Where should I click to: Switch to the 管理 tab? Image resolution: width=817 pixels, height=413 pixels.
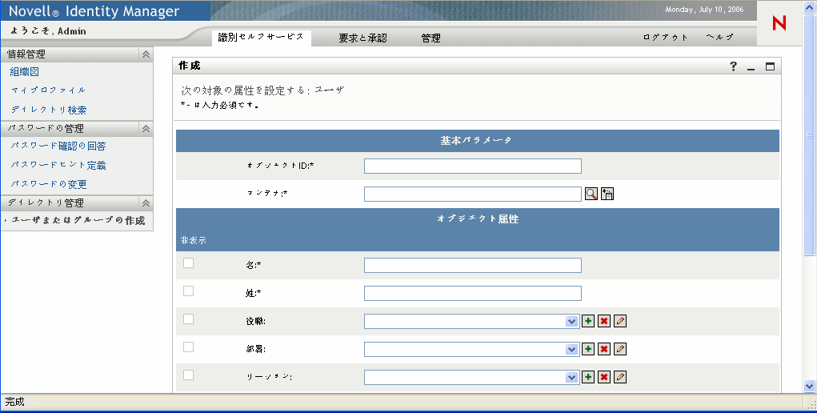click(x=431, y=38)
